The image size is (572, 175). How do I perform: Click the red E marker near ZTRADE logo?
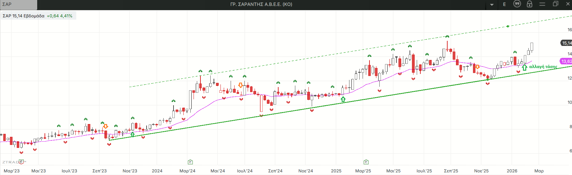[21, 162]
